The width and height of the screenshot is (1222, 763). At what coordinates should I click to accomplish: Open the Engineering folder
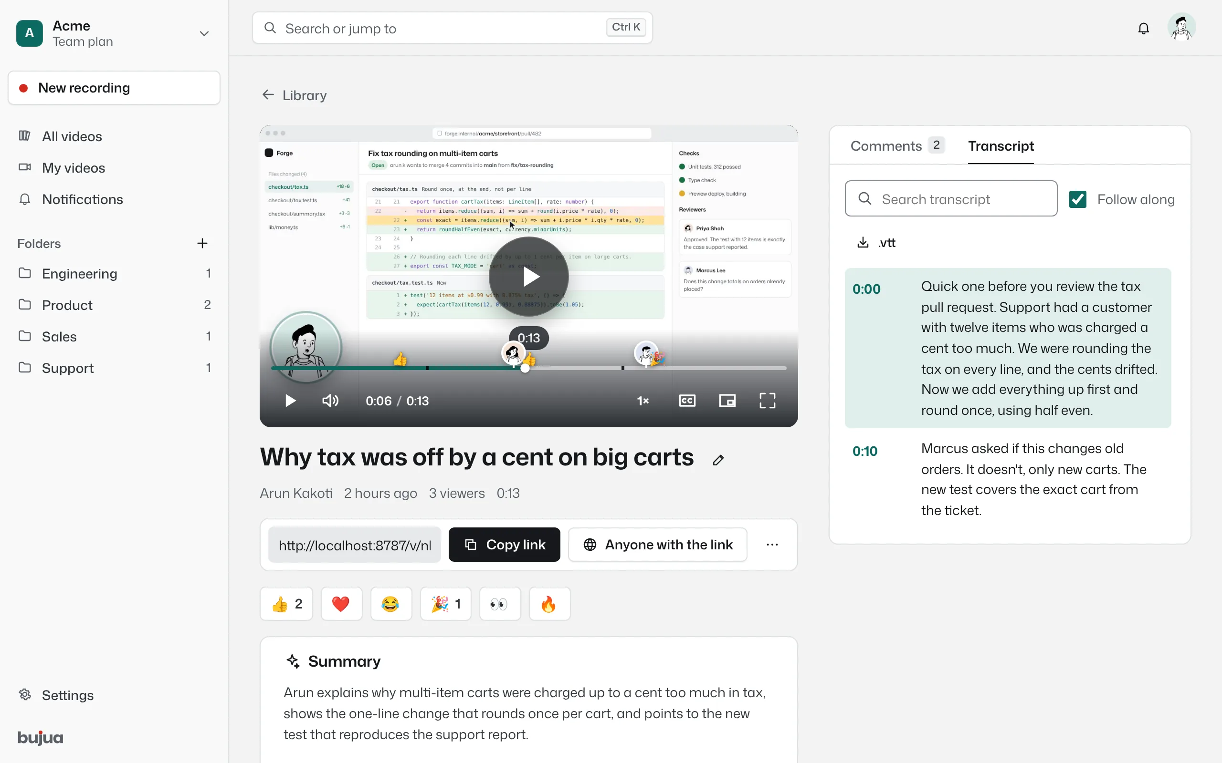pyautogui.click(x=114, y=273)
